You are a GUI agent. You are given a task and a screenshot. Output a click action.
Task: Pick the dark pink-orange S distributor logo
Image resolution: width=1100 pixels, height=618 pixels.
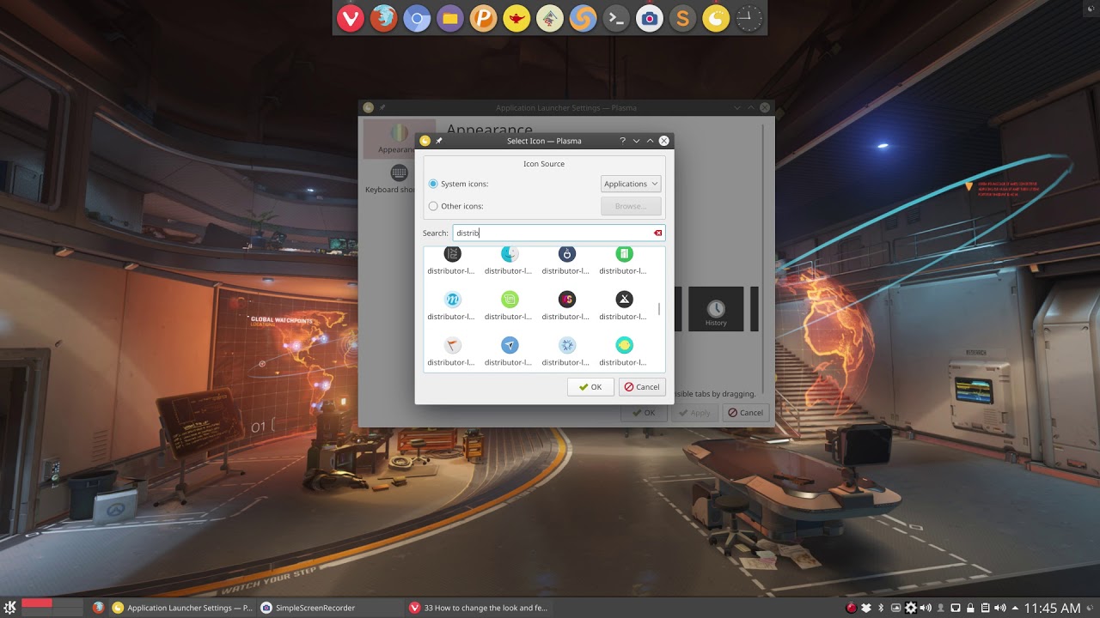(x=567, y=299)
